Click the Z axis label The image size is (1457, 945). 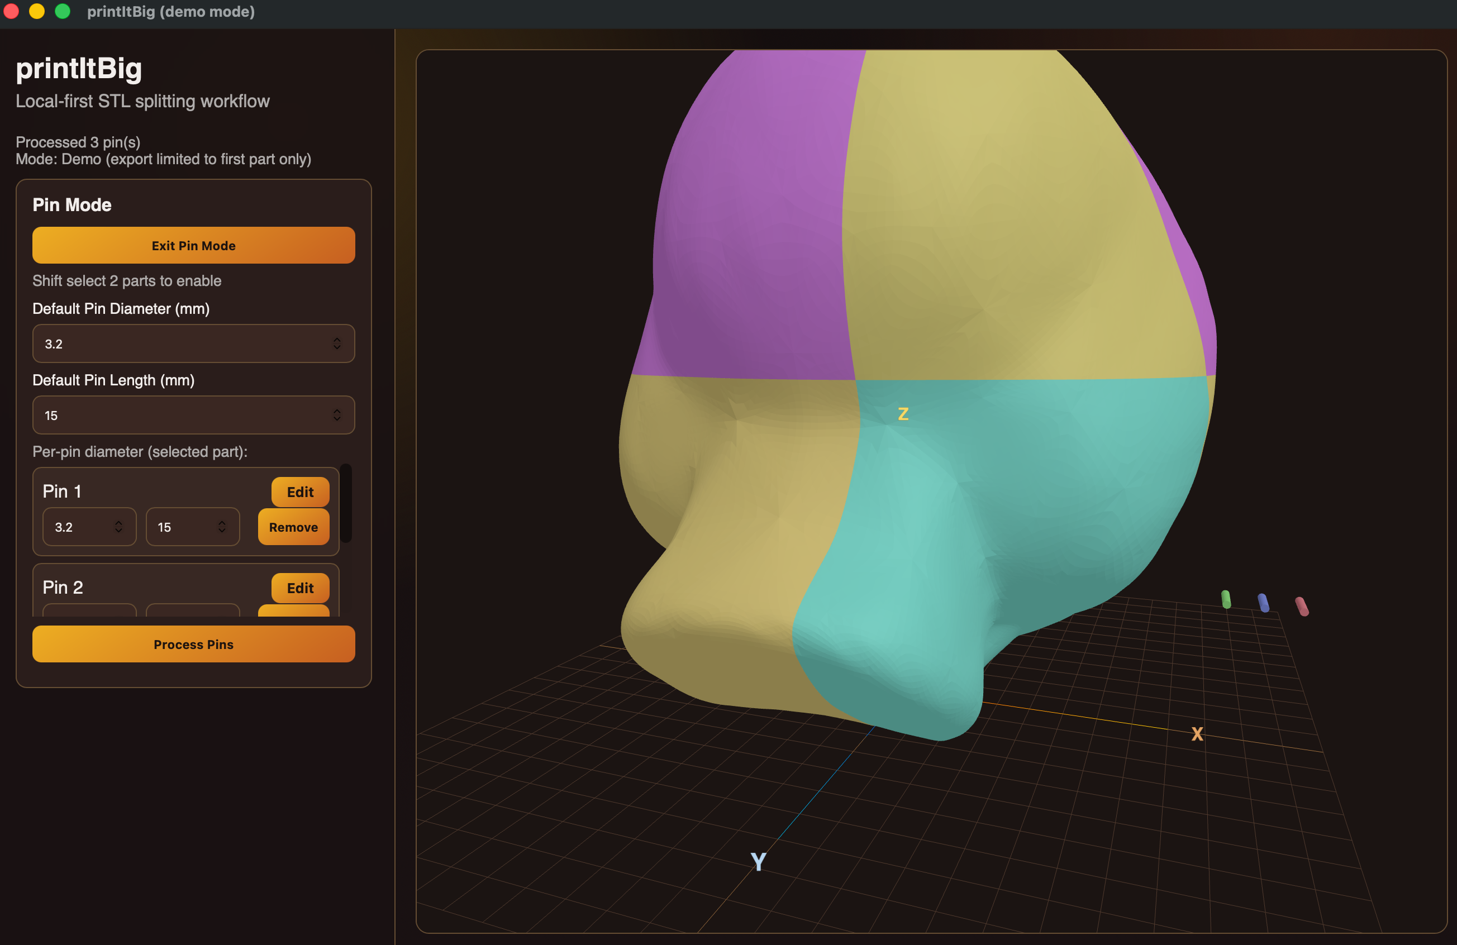pyautogui.click(x=903, y=414)
